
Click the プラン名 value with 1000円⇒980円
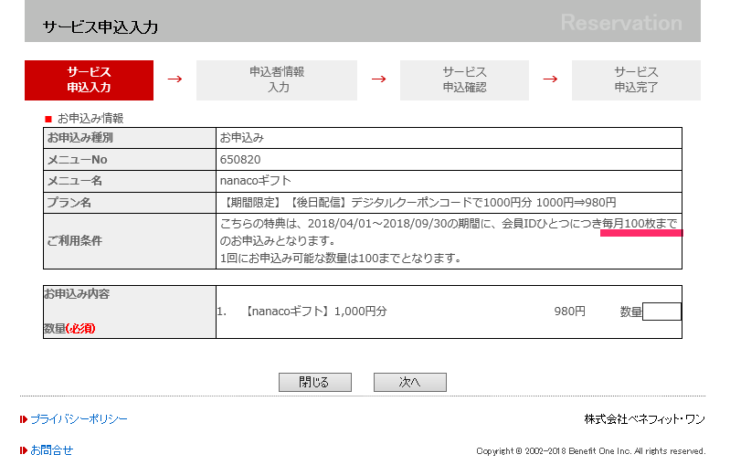point(418,203)
